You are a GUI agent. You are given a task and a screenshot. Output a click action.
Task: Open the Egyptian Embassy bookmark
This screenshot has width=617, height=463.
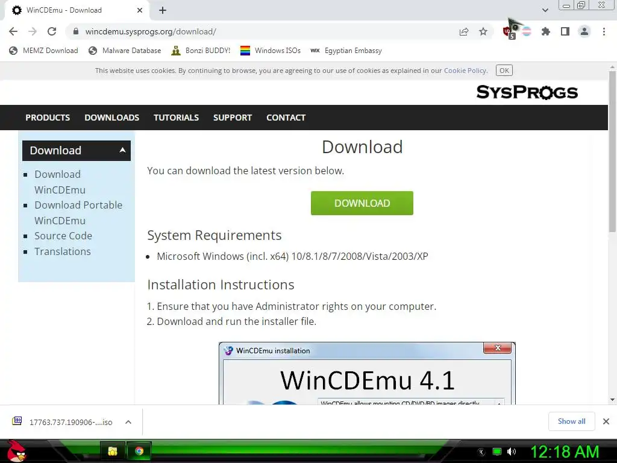pyautogui.click(x=346, y=51)
